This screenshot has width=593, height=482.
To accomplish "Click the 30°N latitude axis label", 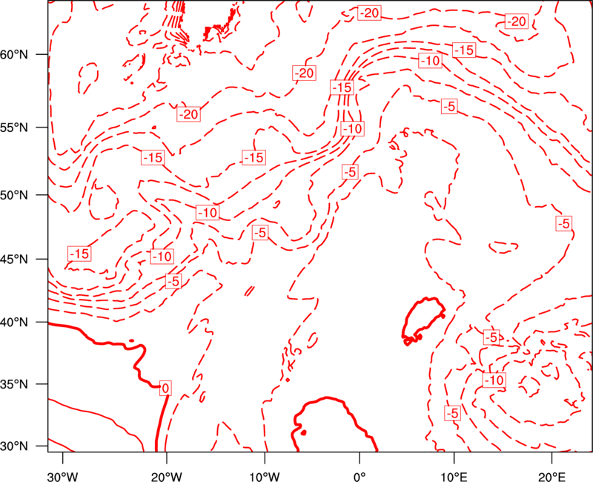I will tap(14, 446).
